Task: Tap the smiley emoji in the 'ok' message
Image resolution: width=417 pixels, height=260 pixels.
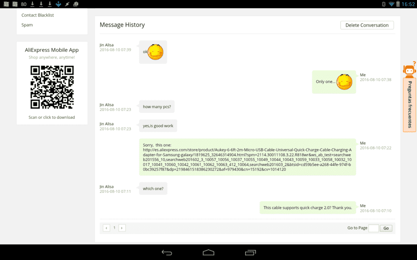Action: 156,52
